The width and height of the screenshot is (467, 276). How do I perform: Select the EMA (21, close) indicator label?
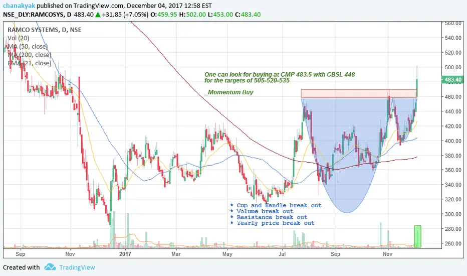pos(29,63)
